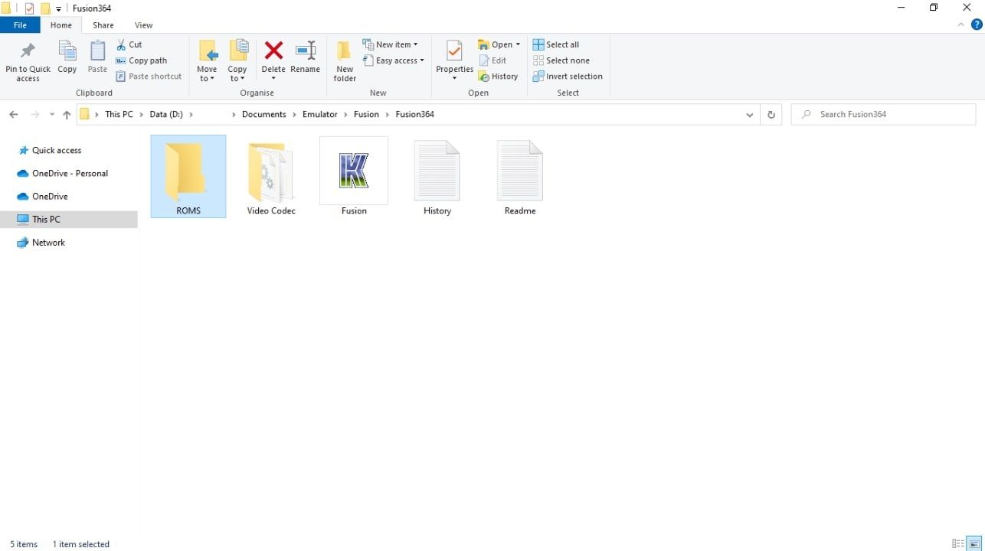
Task: Show the recent locations dropdown beside the forward arrow
Action: click(x=52, y=115)
